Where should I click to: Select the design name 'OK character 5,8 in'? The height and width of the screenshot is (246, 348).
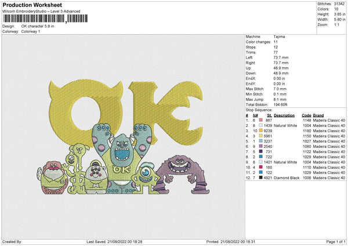point(38,26)
